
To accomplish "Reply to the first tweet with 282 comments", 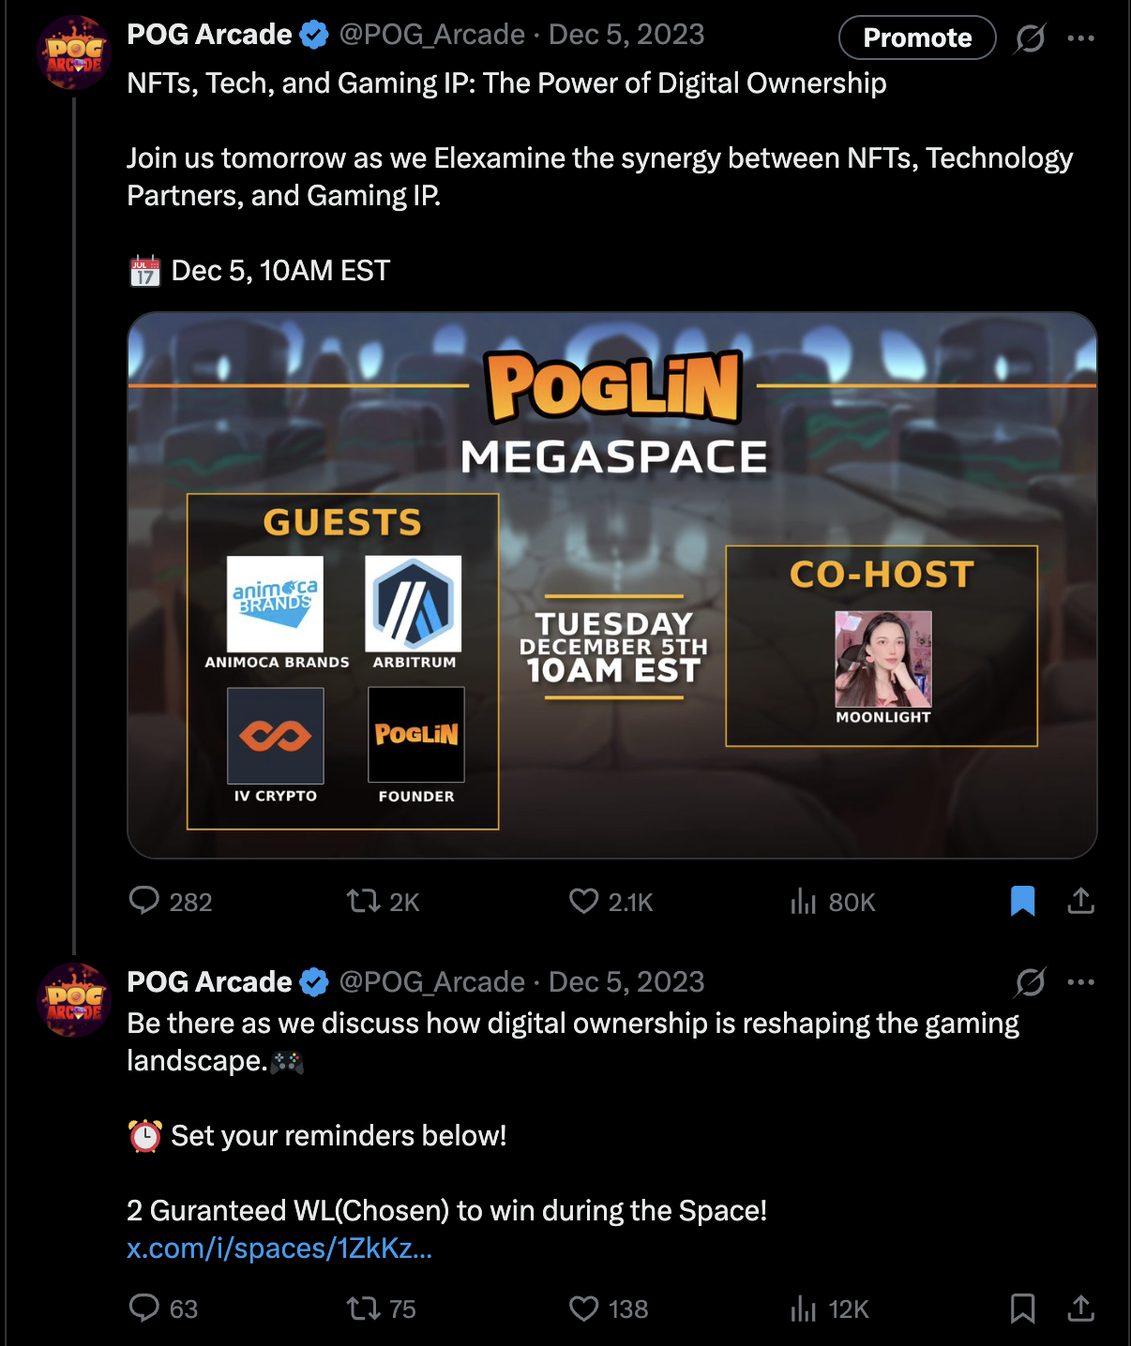I will [x=171, y=902].
